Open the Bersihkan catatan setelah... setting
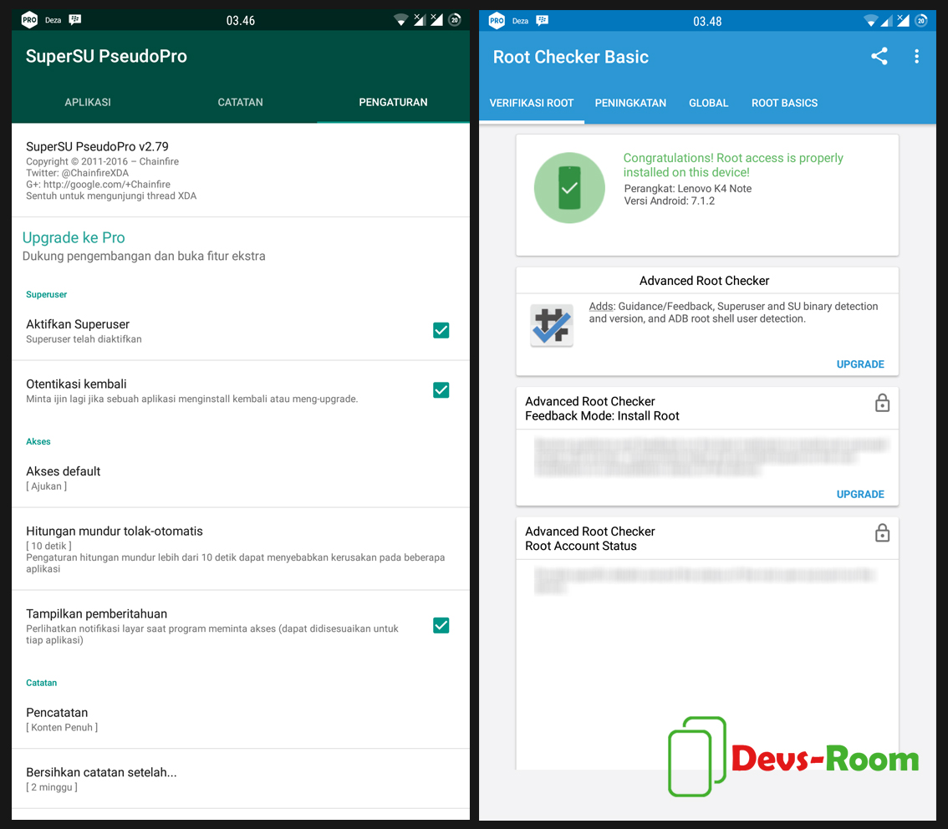The image size is (948, 829). tap(241, 779)
